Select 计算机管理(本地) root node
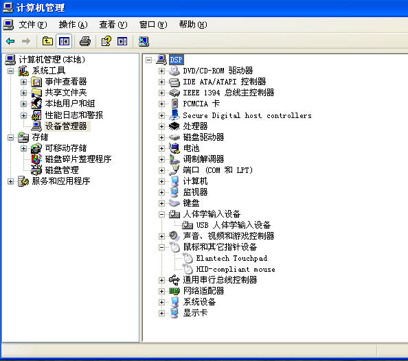The height and width of the screenshot is (361, 408). [52, 60]
